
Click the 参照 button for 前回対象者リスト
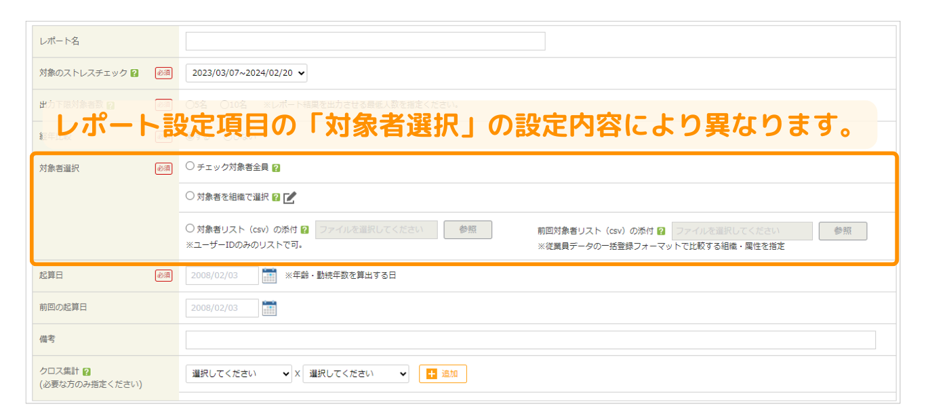(x=843, y=230)
